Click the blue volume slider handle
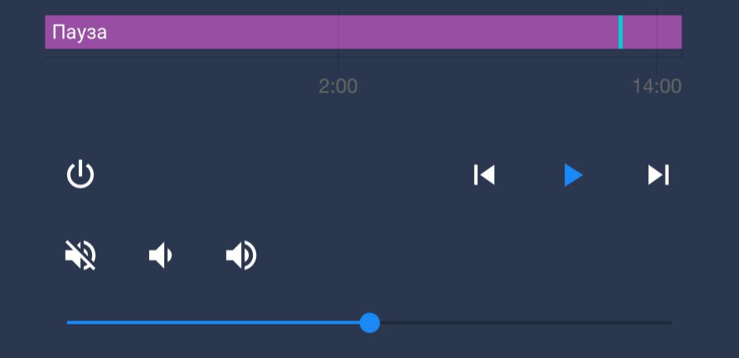Image resolution: width=739 pixels, height=358 pixels. click(x=369, y=323)
